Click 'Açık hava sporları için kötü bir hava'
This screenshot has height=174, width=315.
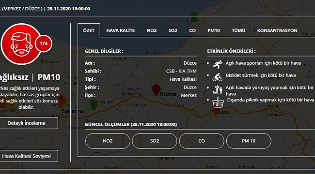[263, 63]
